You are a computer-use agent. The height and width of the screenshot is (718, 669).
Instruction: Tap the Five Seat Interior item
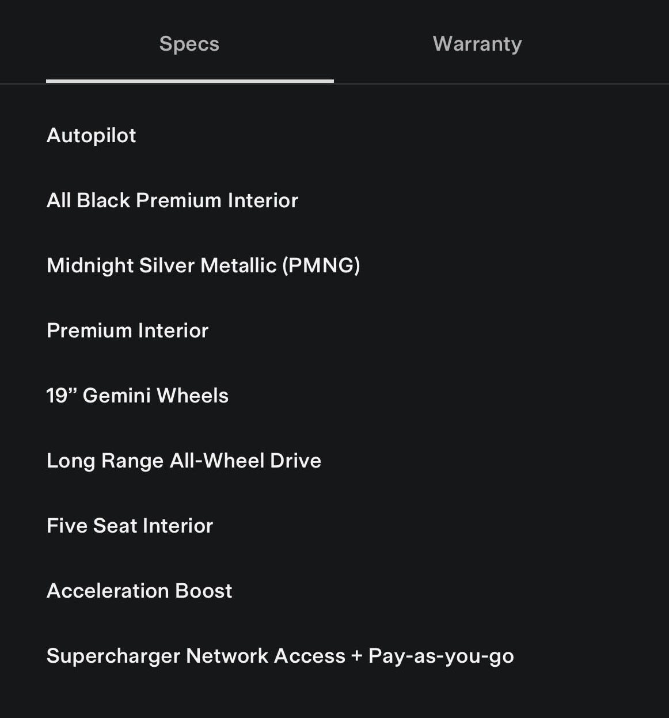(x=130, y=526)
